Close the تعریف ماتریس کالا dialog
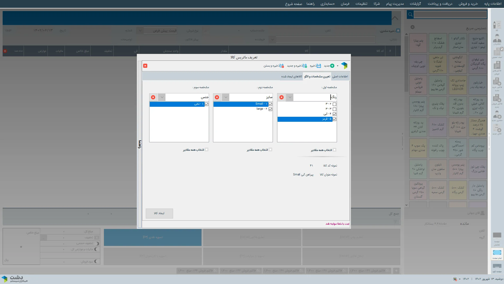504x284 pixels. 145,66
